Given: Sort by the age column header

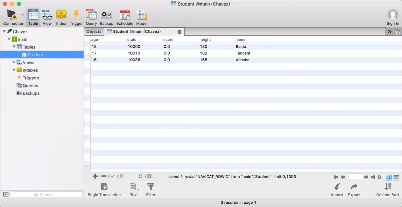Looking at the screenshot, I should click(108, 40).
